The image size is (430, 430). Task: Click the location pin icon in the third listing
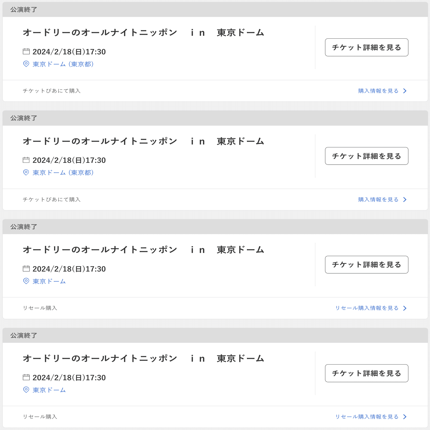pyautogui.click(x=26, y=281)
